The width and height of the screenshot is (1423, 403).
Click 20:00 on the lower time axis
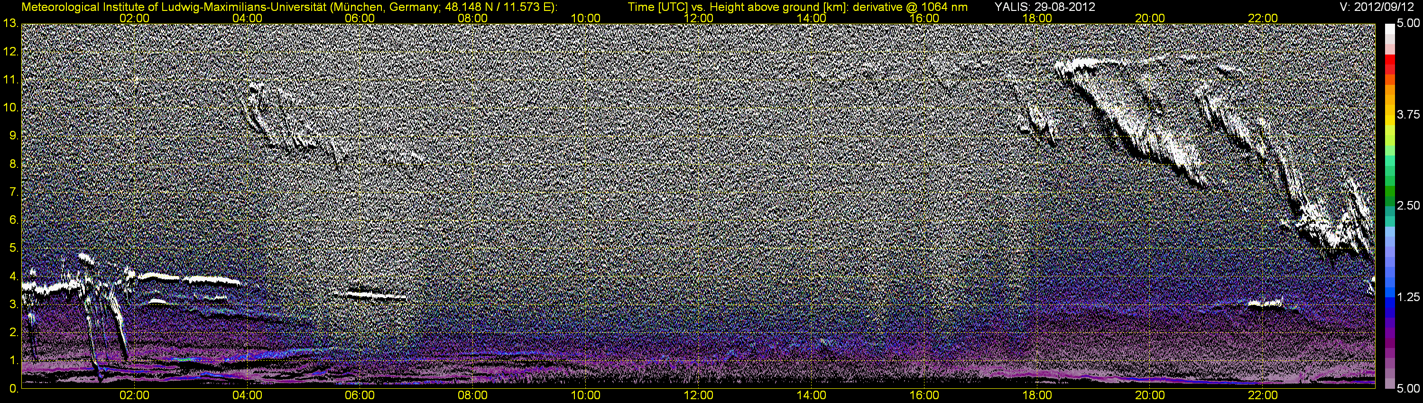pyautogui.click(x=1150, y=395)
